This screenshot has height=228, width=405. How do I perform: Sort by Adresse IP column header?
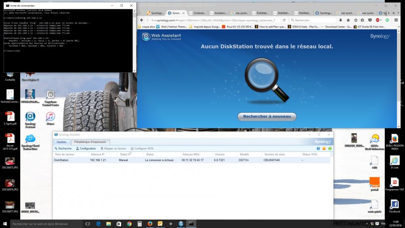[x=103, y=154]
